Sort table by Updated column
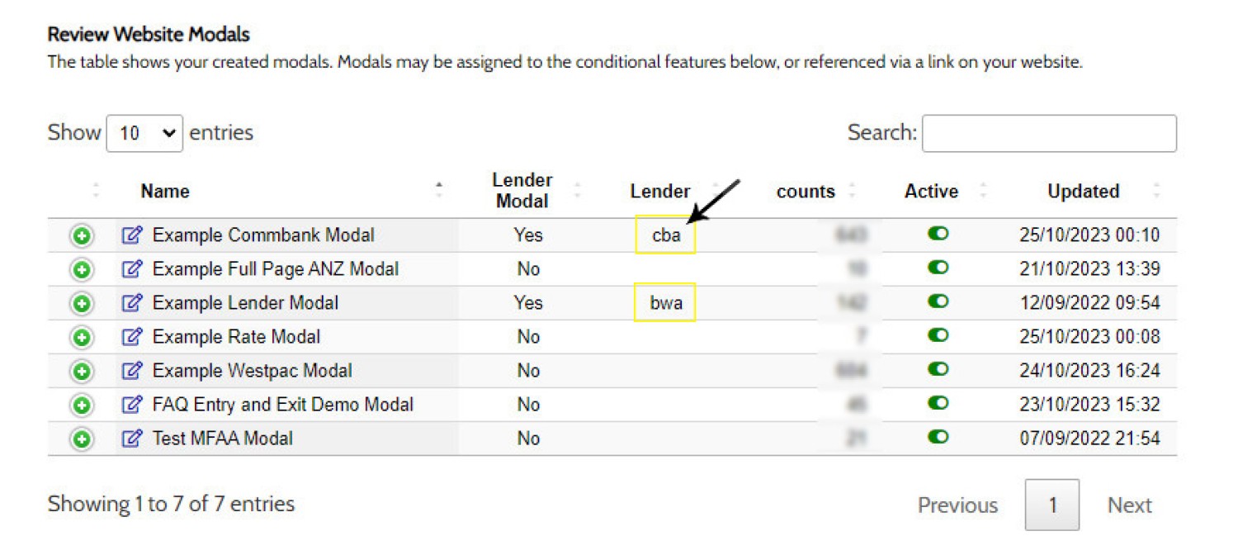 (1083, 192)
